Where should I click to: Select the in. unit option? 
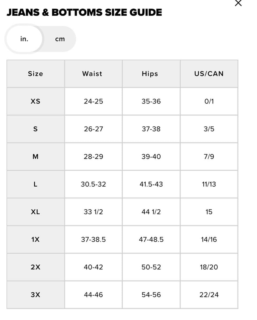tap(25, 39)
